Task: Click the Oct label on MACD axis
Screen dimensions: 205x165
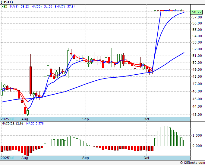Action: click(x=146, y=158)
